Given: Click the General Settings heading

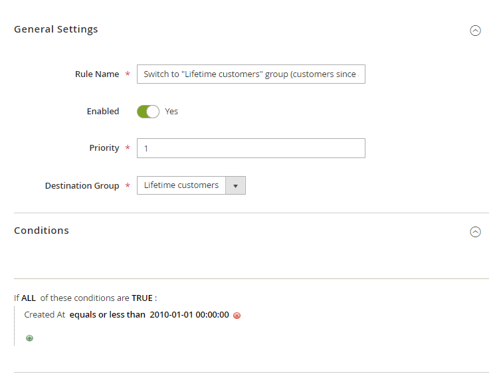Looking at the screenshot, I should [56, 29].
